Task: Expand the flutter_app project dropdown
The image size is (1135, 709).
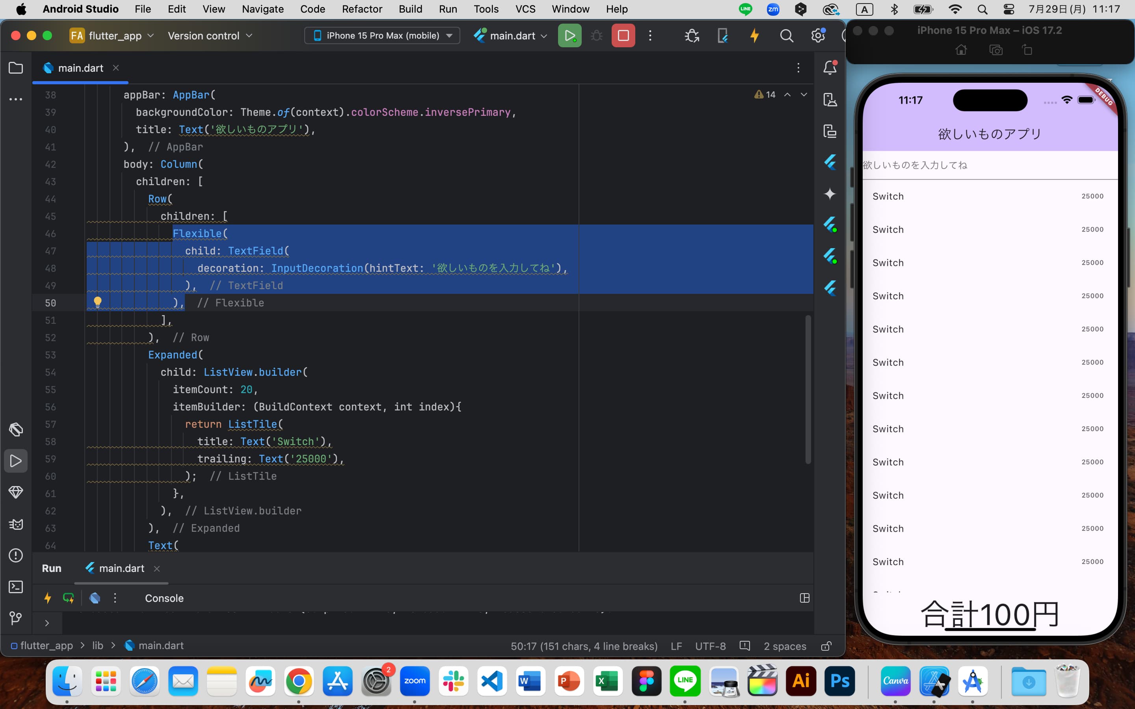Action: (x=112, y=35)
